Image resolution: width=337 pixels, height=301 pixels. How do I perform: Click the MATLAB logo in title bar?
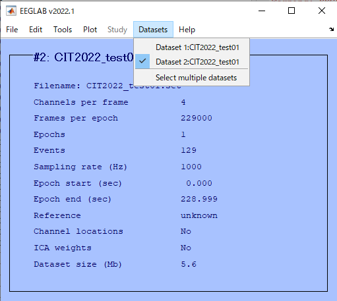(x=11, y=11)
